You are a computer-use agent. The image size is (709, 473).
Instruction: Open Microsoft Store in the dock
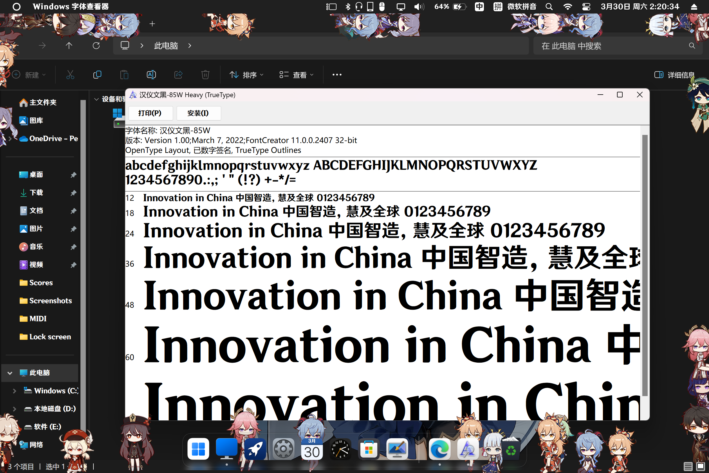pos(369,449)
